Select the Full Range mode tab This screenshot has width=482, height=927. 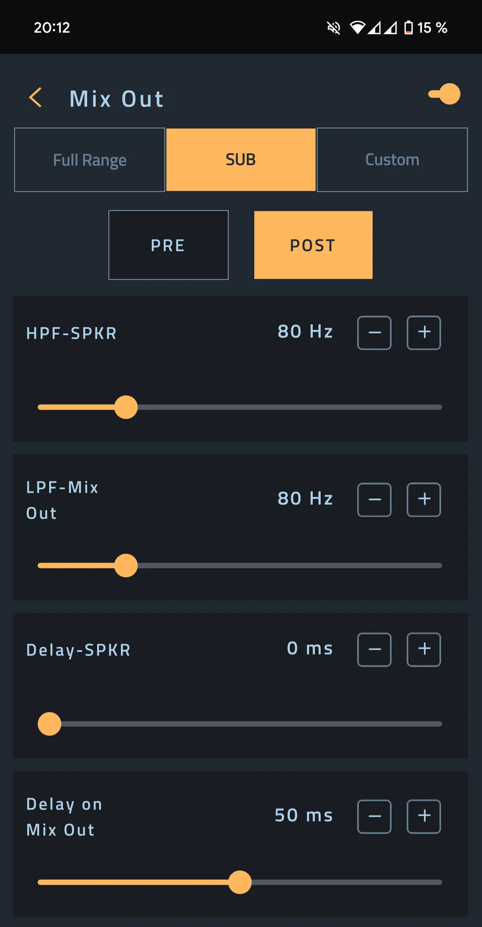[90, 160]
